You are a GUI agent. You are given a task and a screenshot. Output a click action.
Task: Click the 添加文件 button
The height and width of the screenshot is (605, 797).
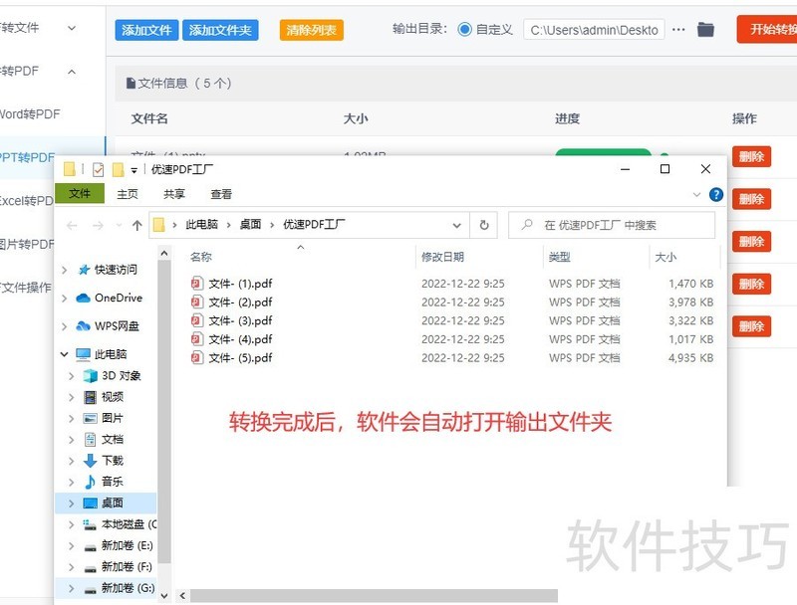pos(146,30)
